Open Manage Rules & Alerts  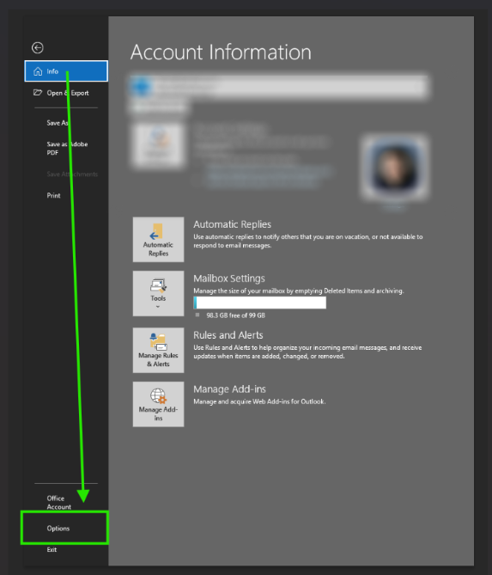[x=158, y=350]
